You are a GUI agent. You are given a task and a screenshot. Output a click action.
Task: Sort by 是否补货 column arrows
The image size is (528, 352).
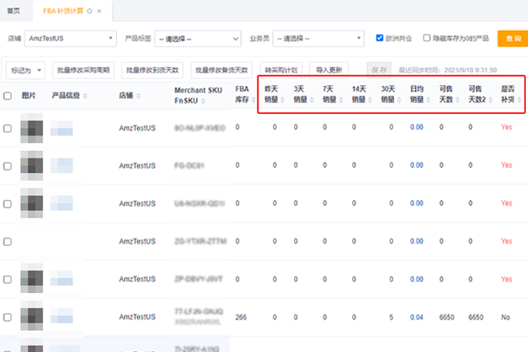pos(520,100)
